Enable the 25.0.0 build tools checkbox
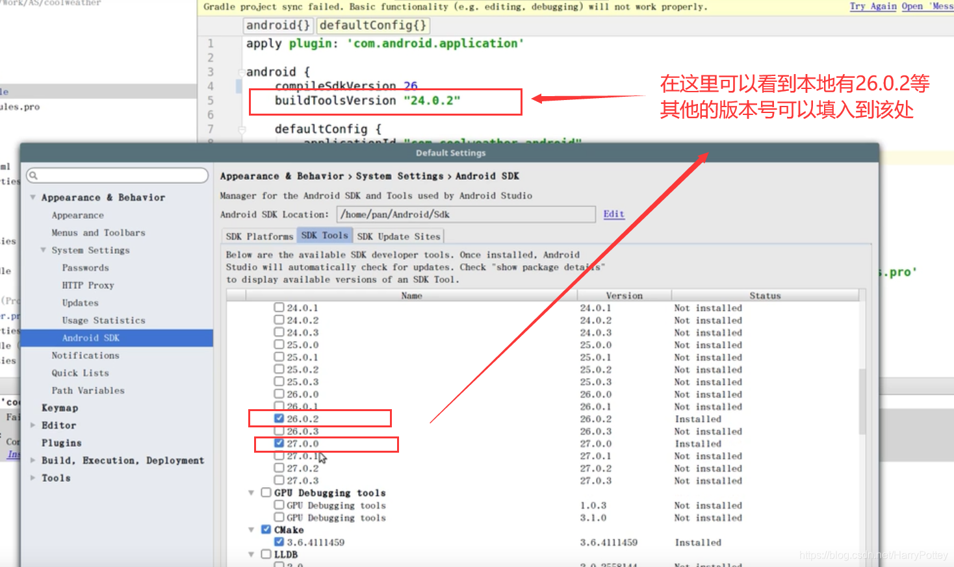954x567 pixels. (x=279, y=344)
